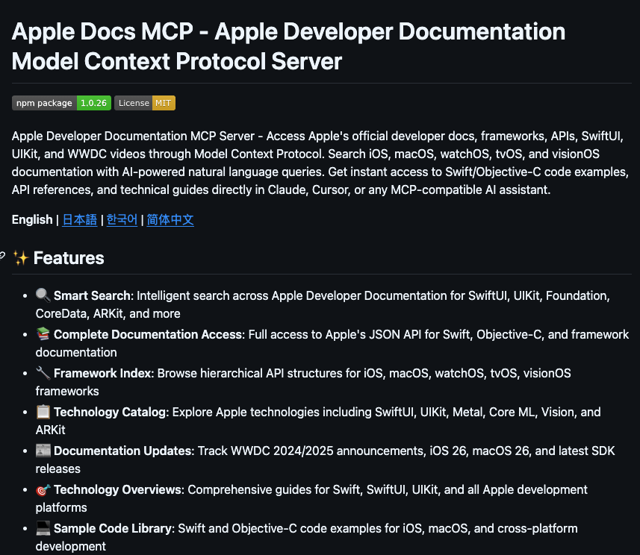Image resolution: width=640 pixels, height=555 pixels.
Task: Click the bold 'English' language label
Action: coord(32,219)
